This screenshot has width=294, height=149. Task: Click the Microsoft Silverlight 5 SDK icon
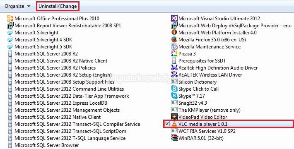pos(10,47)
